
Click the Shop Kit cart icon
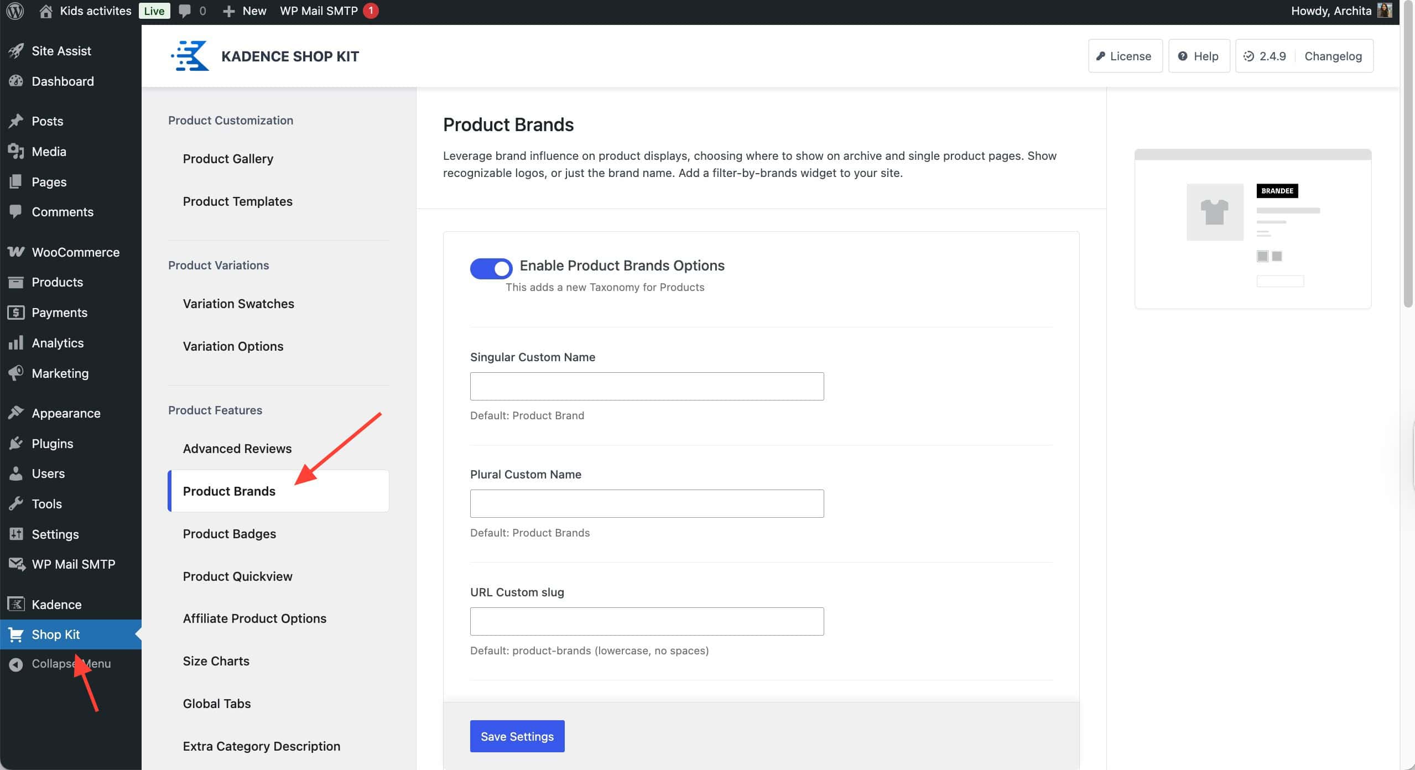(x=16, y=634)
